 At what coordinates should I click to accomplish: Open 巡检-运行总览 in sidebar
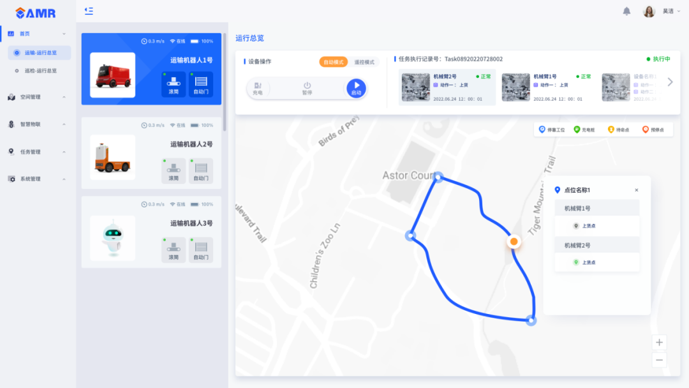click(40, 71)
